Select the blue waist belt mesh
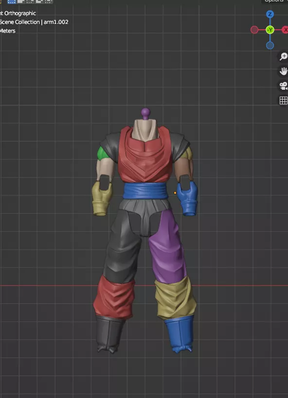 click(145, 191)
